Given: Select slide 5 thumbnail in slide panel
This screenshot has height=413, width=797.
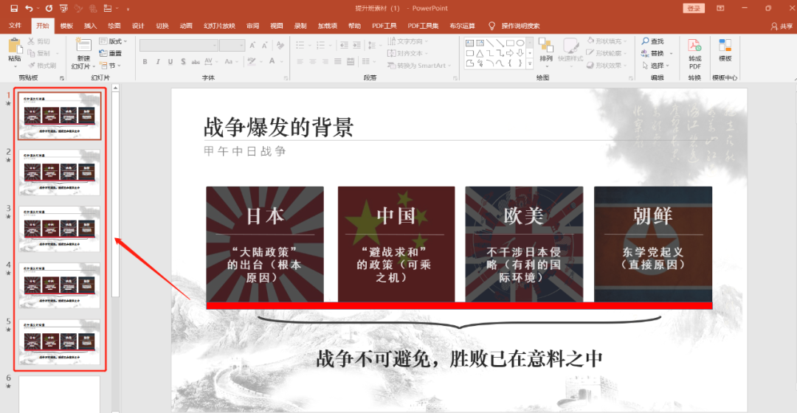Looking at the screenshot, I should 60,342.
